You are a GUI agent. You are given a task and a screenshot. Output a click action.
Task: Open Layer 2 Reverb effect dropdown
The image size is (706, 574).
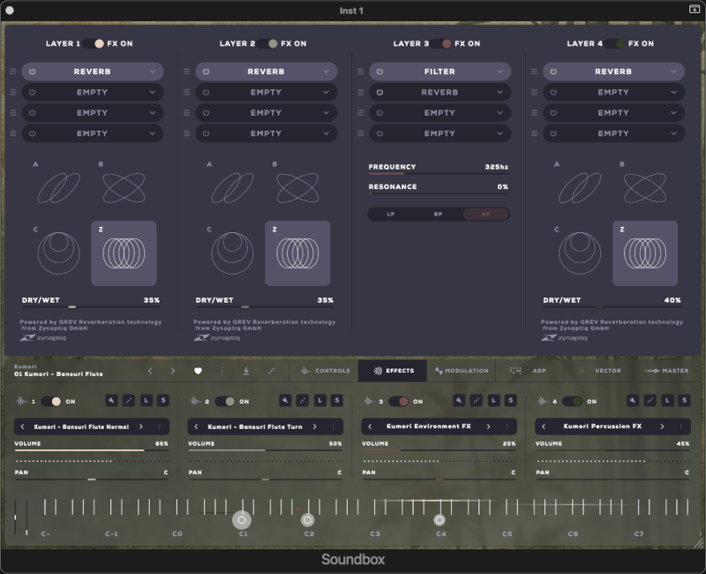point(326,72)
